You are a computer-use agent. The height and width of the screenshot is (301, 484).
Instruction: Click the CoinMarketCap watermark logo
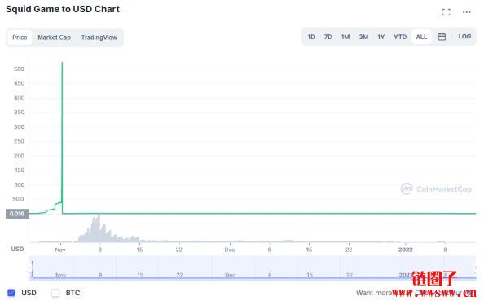(436, 188)
